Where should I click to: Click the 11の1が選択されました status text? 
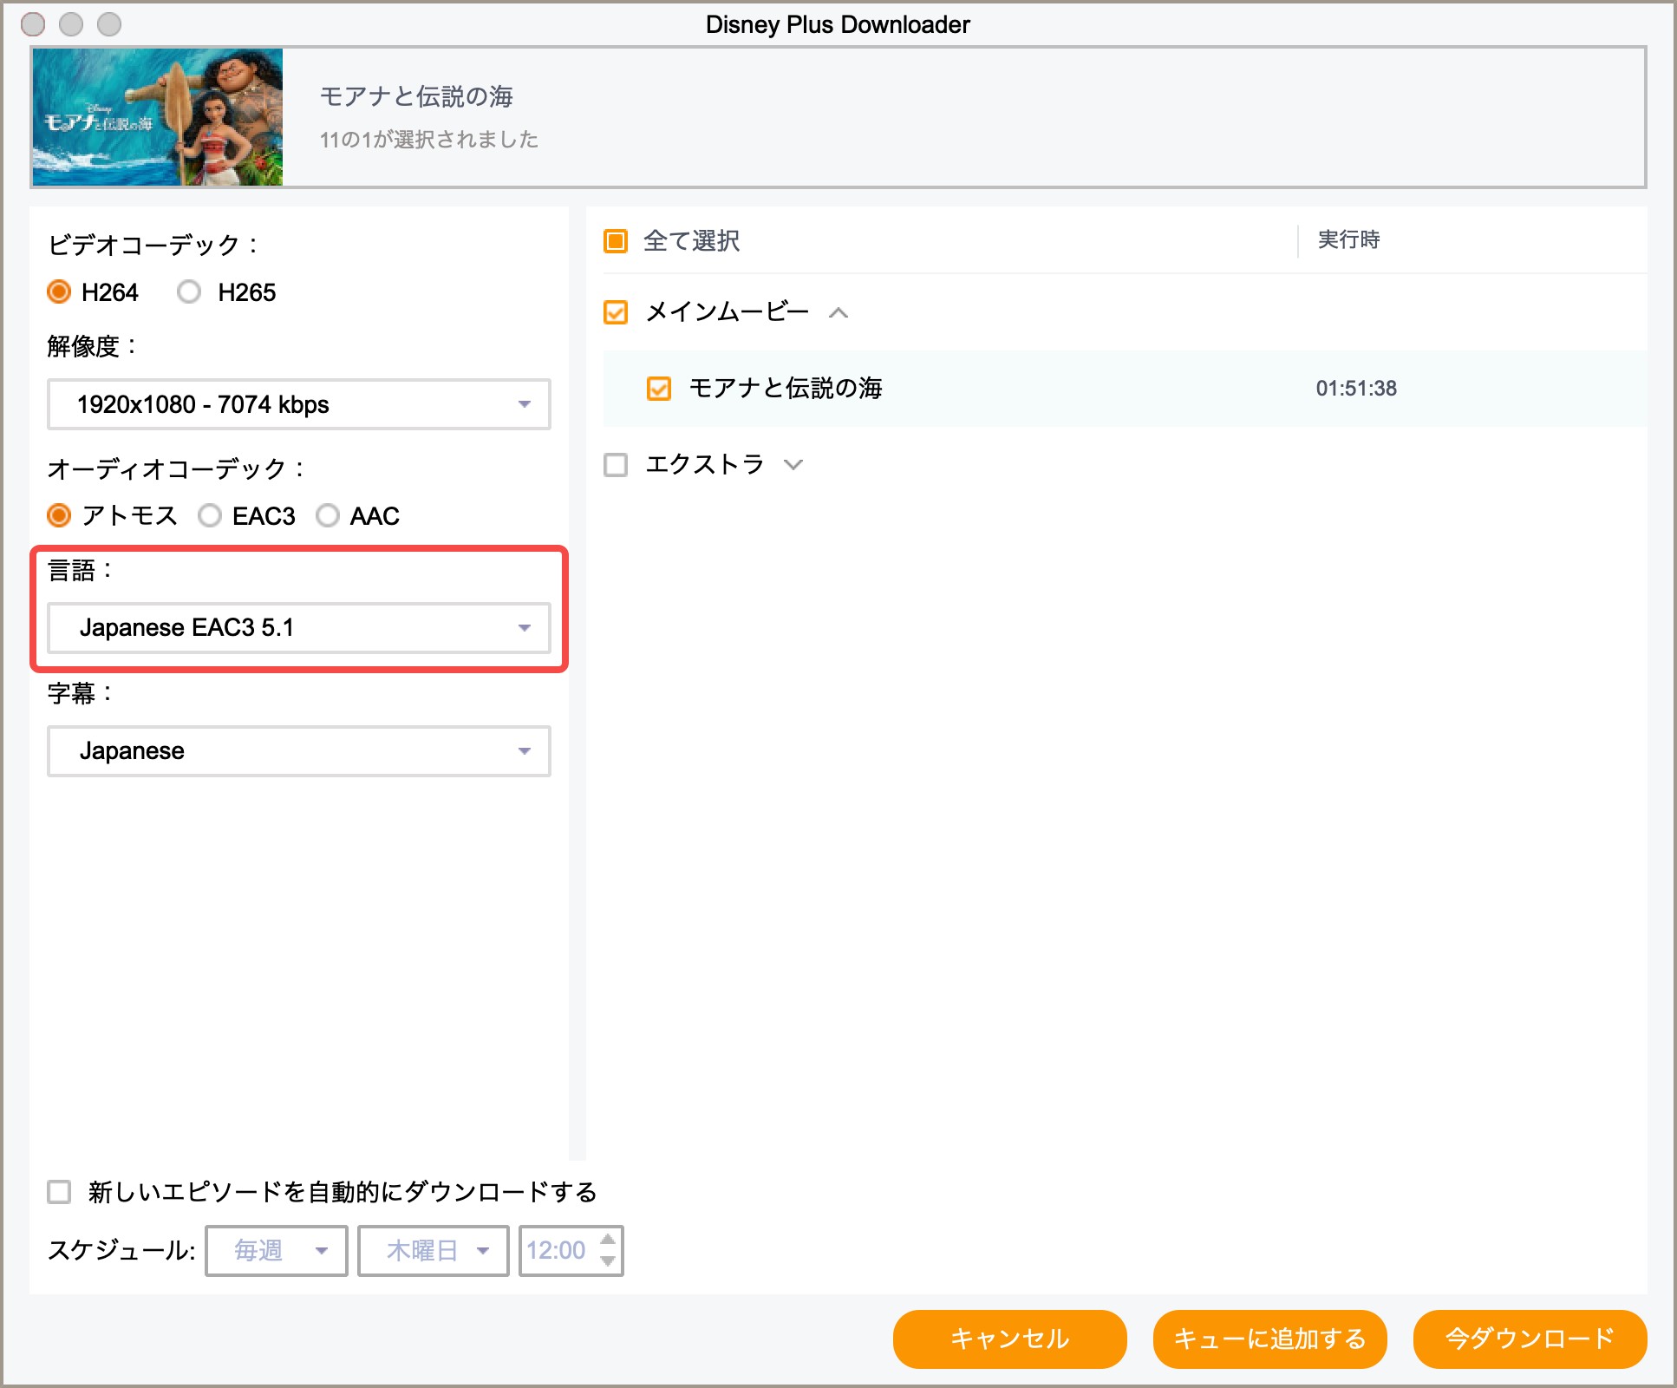pos(429,140)
